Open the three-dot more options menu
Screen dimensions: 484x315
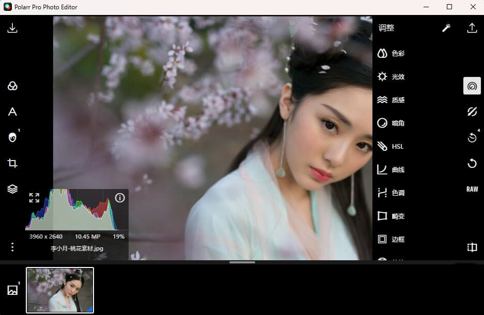(x=12, y=247)
